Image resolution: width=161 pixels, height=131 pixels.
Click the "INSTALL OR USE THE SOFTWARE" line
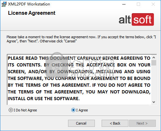[44, 99]
